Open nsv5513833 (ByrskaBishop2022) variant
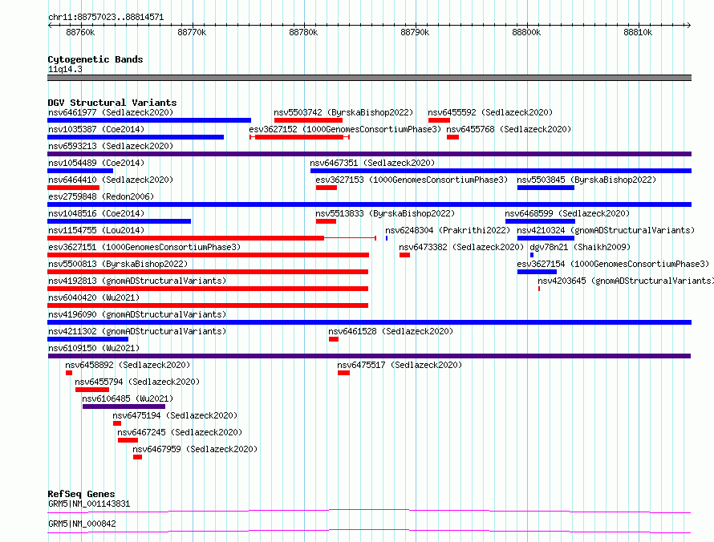This screenshot has height=542, width=714. tap(385, 213)
